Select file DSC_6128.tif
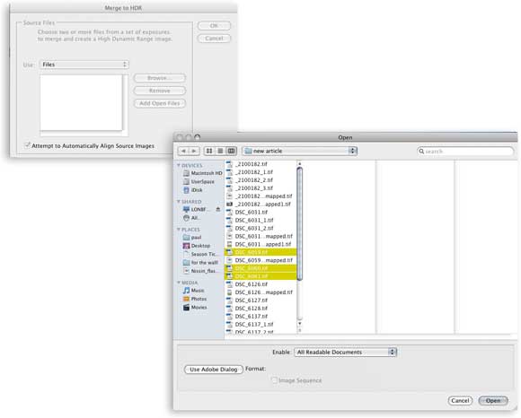Image resolution: width=521 pixels, height=418 pixels. tap(260, 309)
